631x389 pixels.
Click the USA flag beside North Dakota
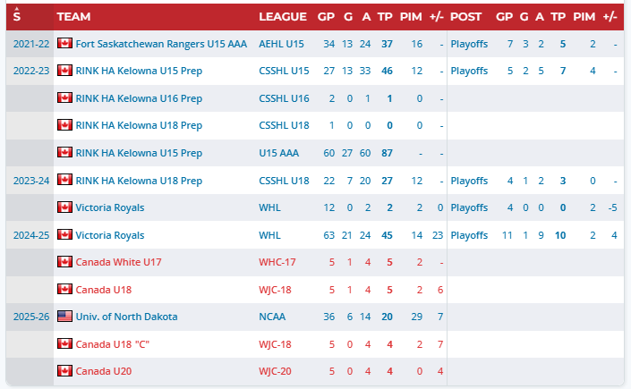(64, 317)
